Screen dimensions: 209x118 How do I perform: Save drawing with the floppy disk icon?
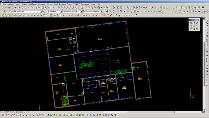click(9, 8)
